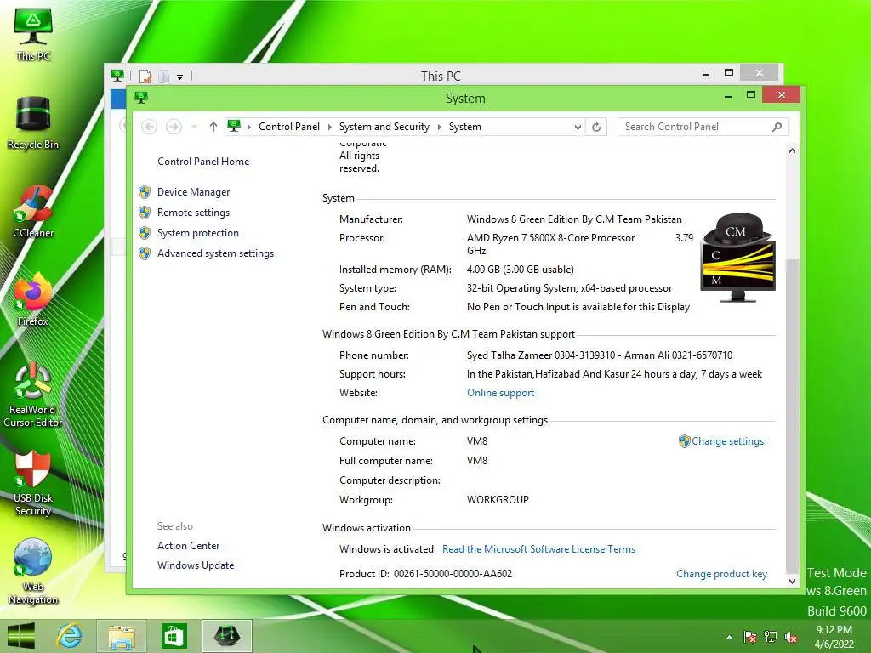The image size is (871, 653).
Task: Open RealWorld Cursor Editor desktop icon
Action: point(33,394)
